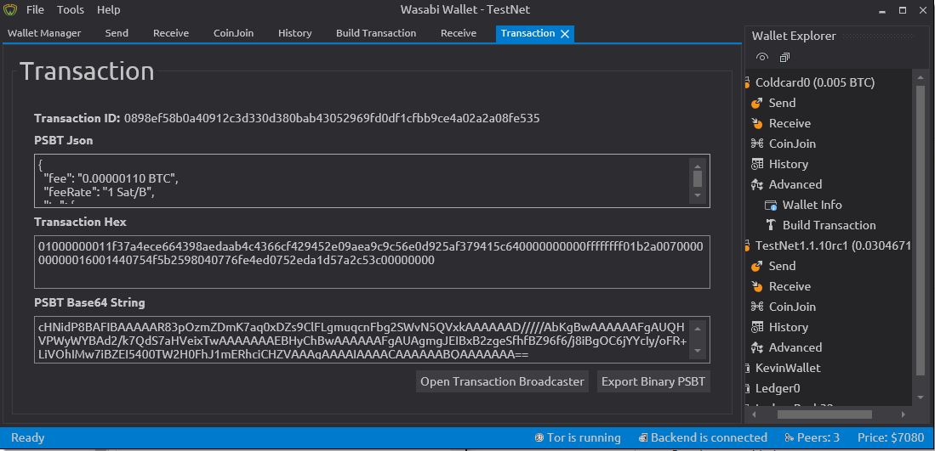Switch to the CoinJoin tab

(234, 33)
